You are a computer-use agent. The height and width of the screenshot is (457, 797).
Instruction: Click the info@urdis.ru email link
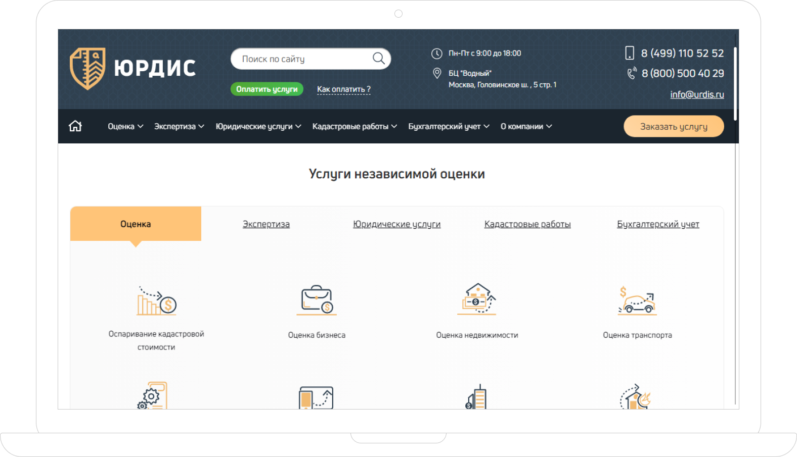(697, 94)
